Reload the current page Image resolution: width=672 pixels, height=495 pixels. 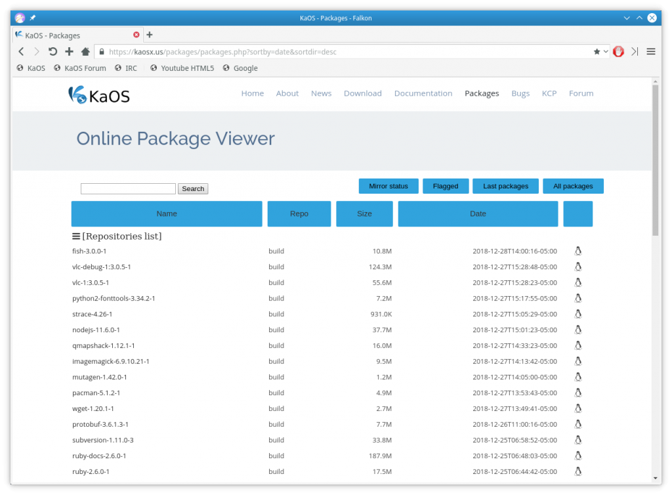pos(52,52)
